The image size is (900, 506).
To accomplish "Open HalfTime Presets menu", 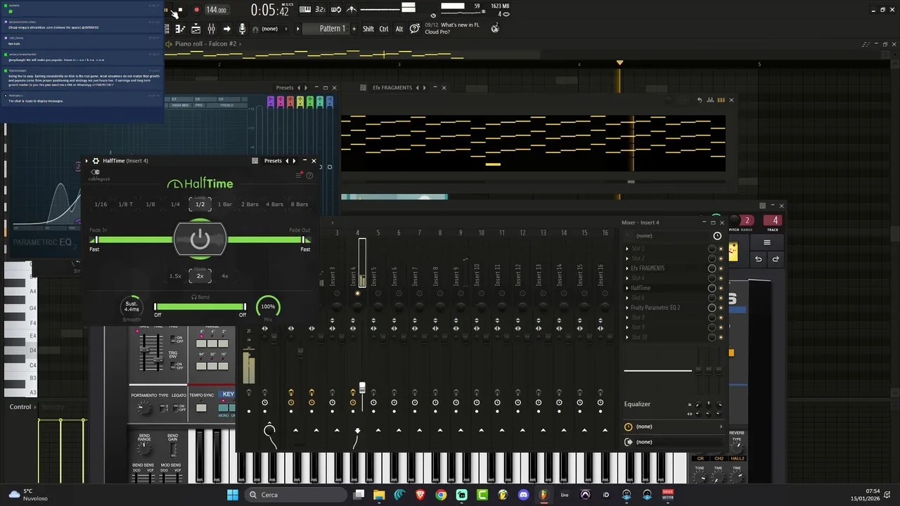I will [x=273, y=161].
